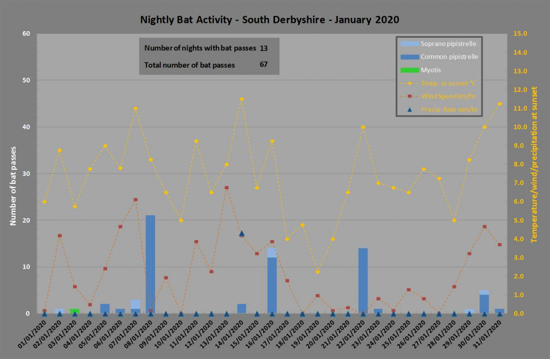The image size is (550, 359).
Task: Click the lowest temperature point on 19/01/2020
Action: point(318,272)
